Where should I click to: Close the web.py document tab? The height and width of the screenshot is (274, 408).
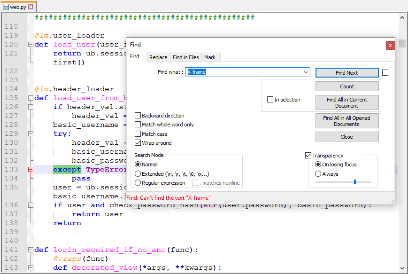pyautogui.click(x=31, y=7)
